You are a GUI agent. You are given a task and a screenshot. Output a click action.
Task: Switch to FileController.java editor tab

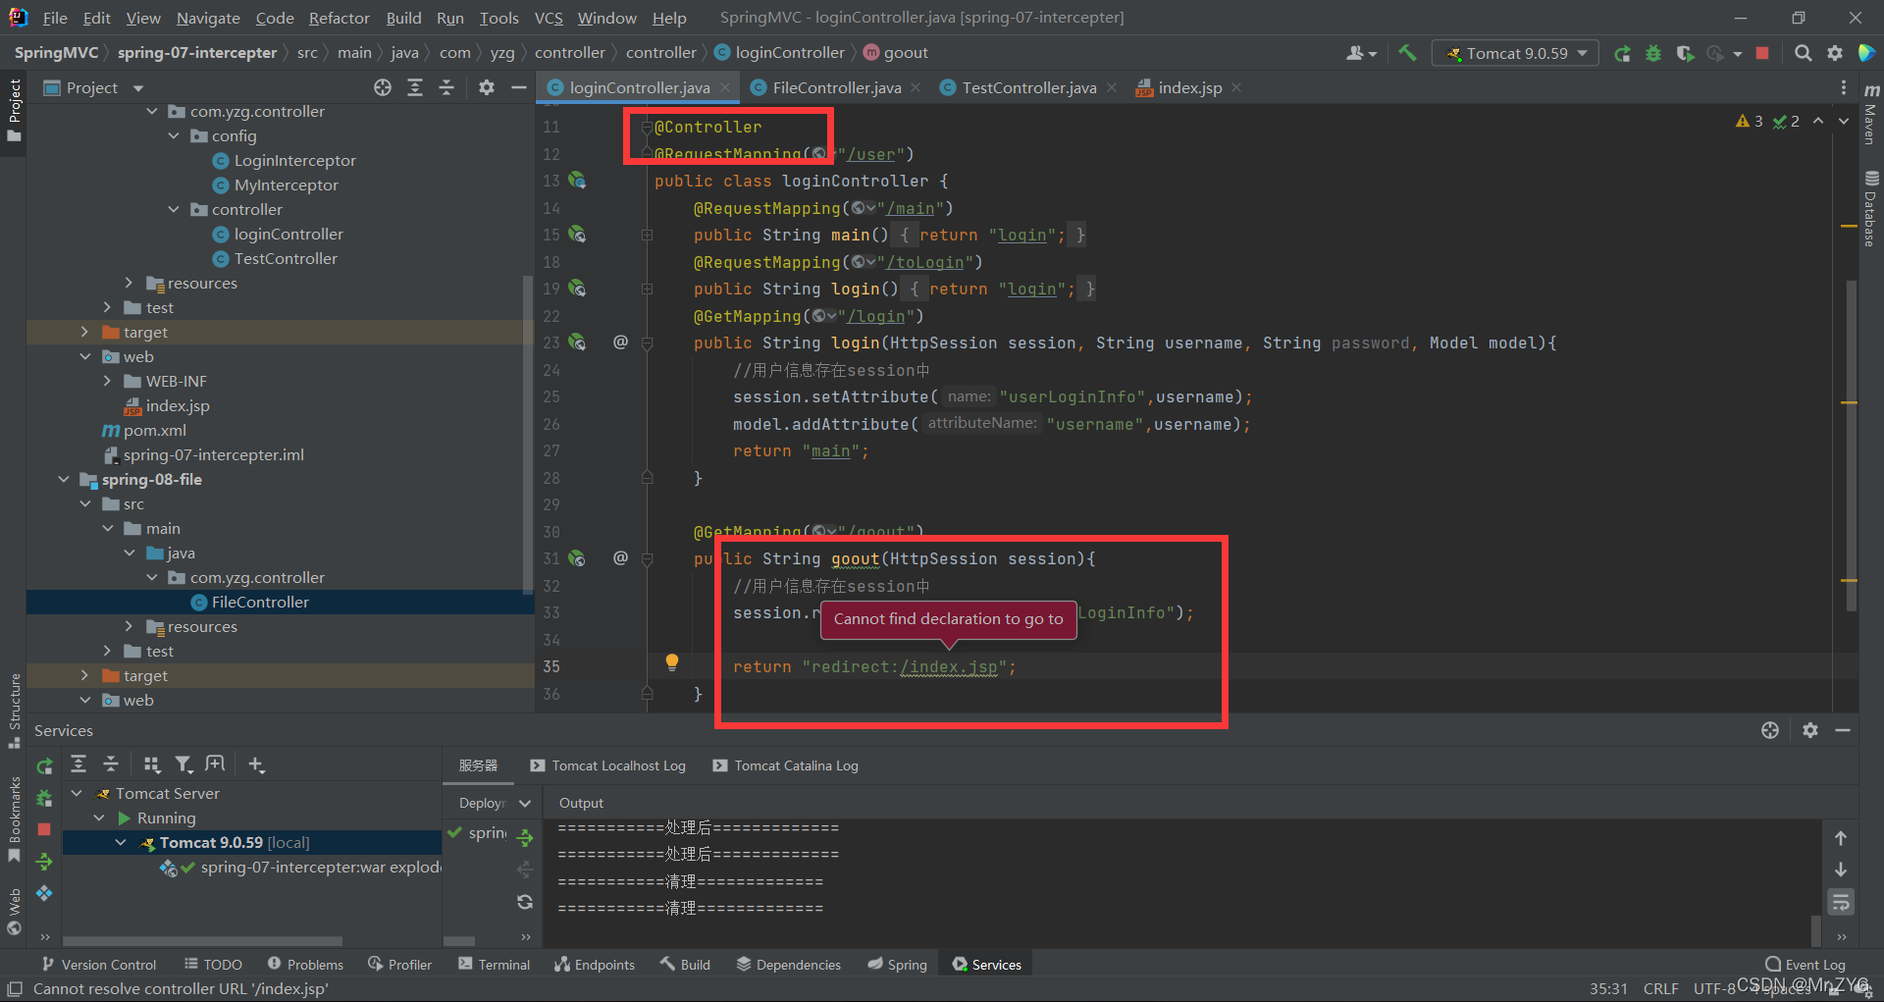[x=836, y=87]
